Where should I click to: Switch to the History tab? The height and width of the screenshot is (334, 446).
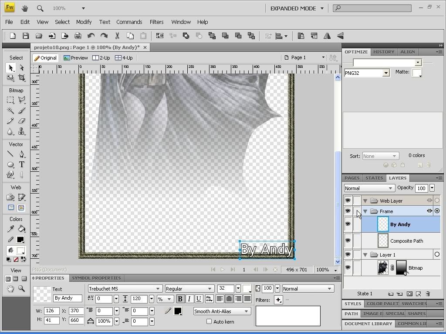[384, 52]
